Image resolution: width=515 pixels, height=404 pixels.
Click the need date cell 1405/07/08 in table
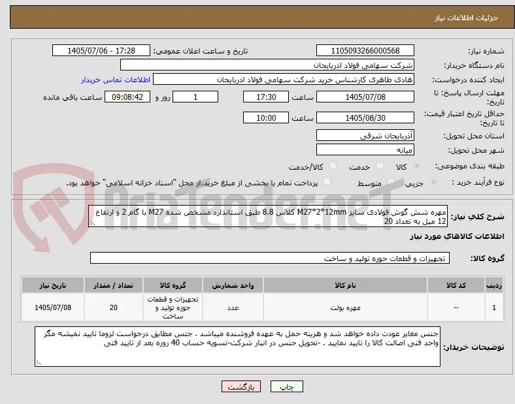click(x=53, y=307)
